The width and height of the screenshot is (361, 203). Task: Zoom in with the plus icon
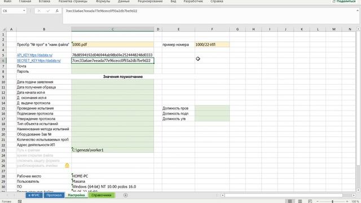(347, 201)
